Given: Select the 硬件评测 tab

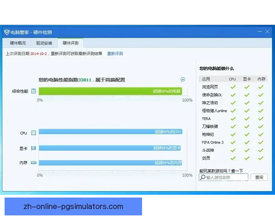Looking at the screenshot, I should (x=71, y=43).
